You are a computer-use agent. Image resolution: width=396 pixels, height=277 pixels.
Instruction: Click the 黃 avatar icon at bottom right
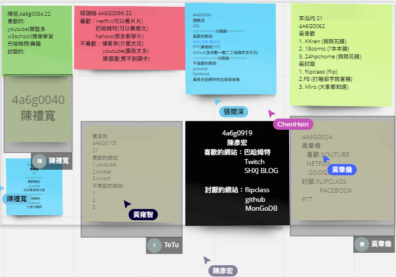[362, 244]
